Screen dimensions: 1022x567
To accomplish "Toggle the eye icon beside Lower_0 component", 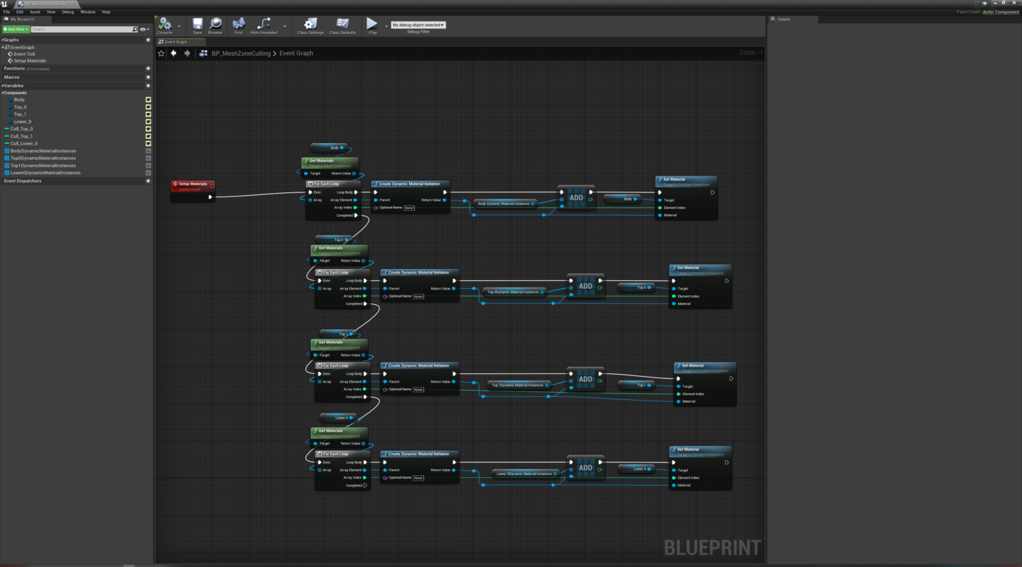I will coord(148,121).
